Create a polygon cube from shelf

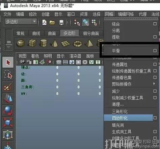[x=32, y=43]
